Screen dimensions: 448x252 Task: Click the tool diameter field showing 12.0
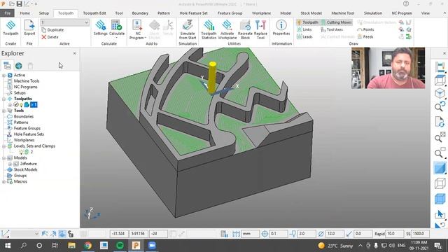335,234
